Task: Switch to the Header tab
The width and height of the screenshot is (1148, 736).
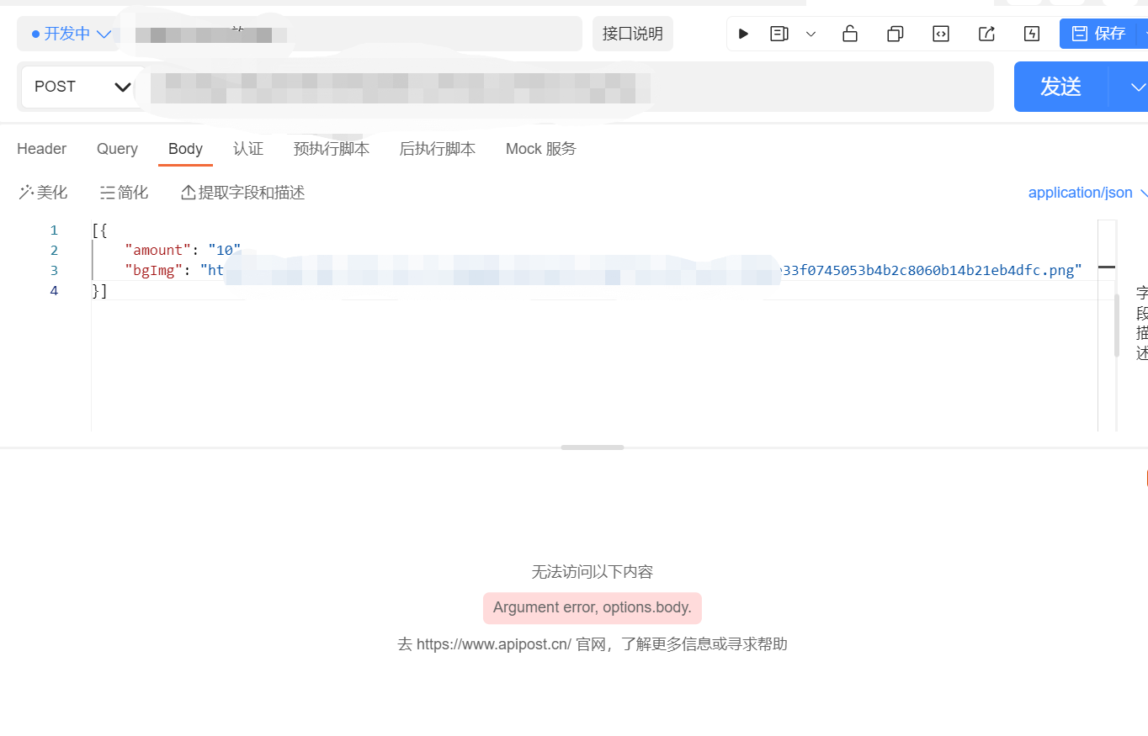Action: (41, 149)
